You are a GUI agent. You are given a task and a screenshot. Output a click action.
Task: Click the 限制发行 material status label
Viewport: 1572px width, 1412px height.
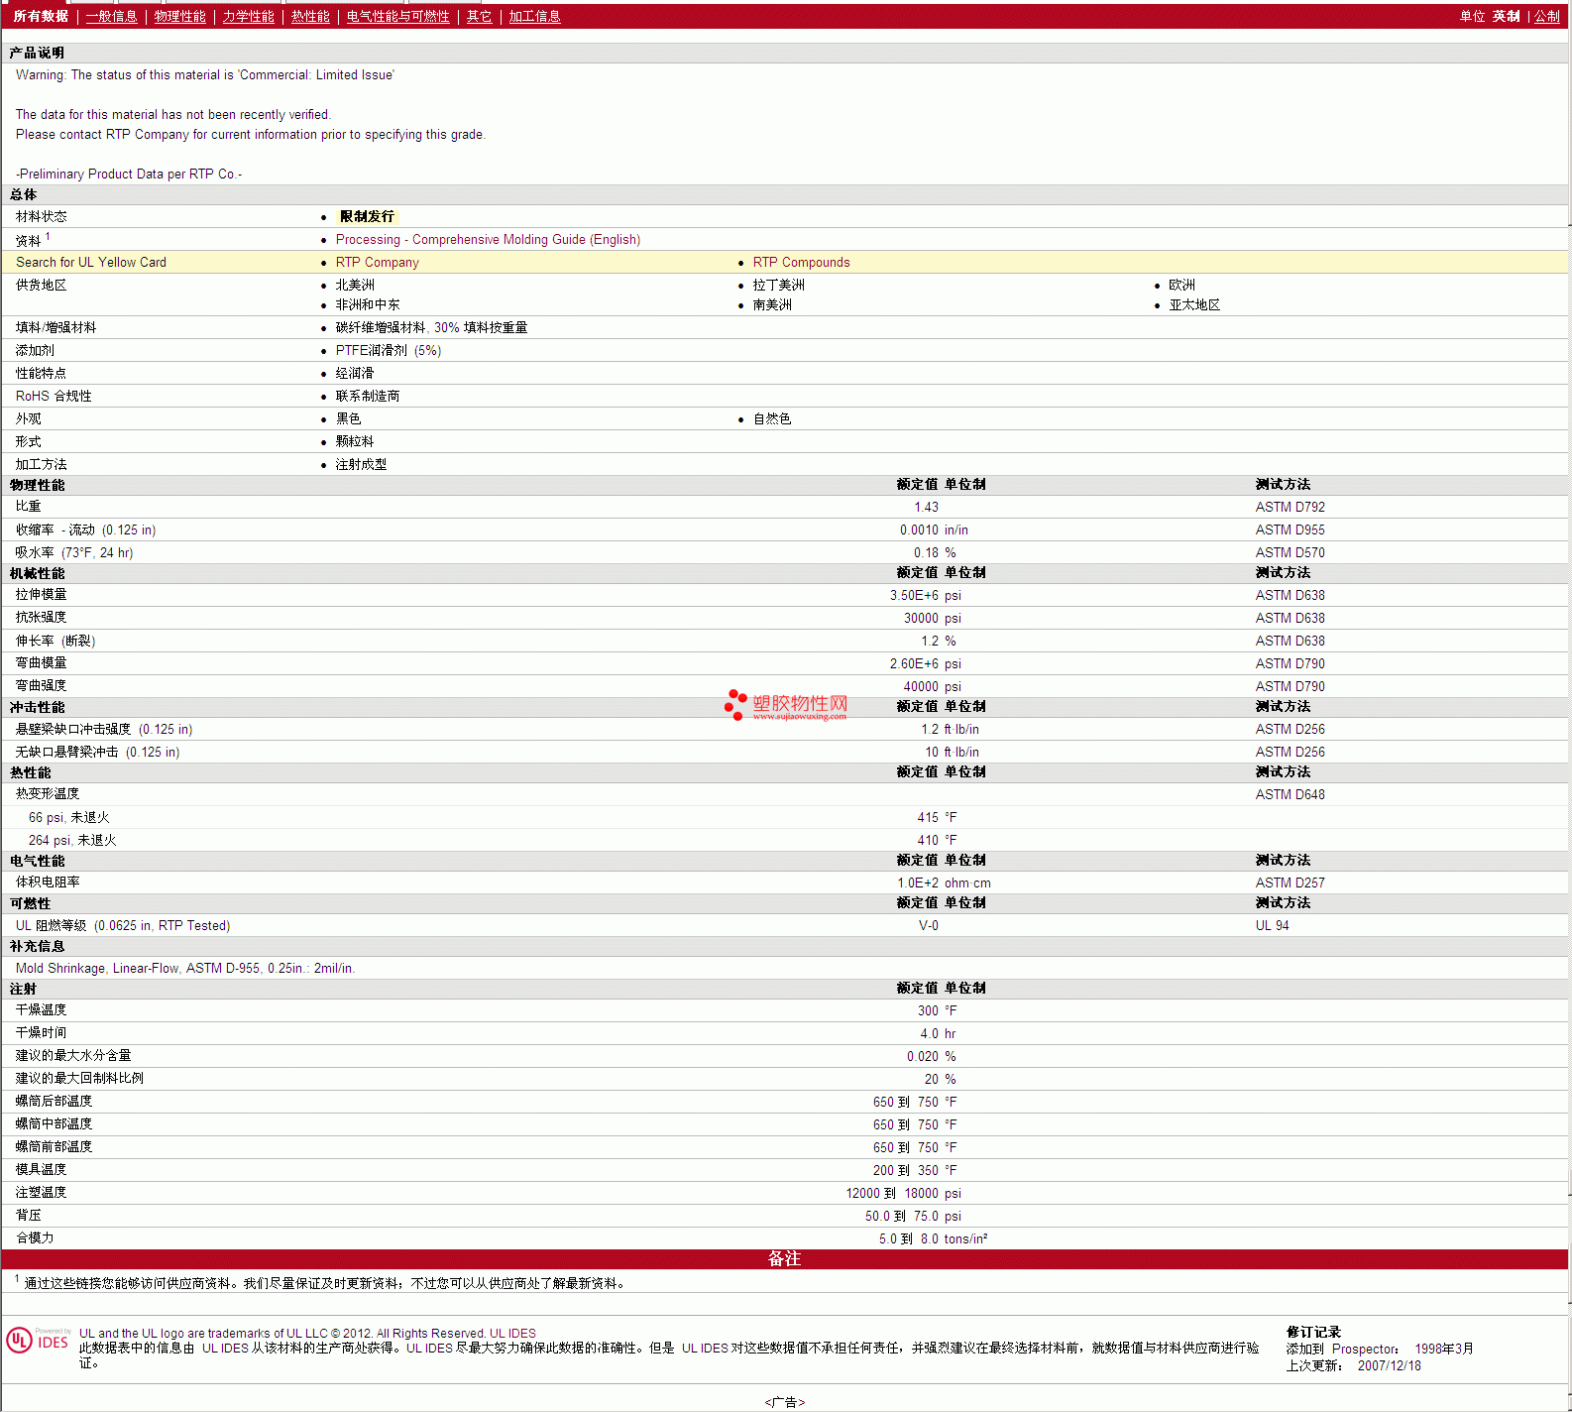(367, 217)
